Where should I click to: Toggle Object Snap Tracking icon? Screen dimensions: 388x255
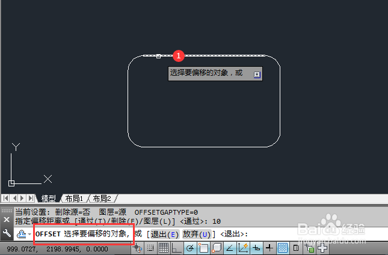pyautogui.click(x=230, y=248)
